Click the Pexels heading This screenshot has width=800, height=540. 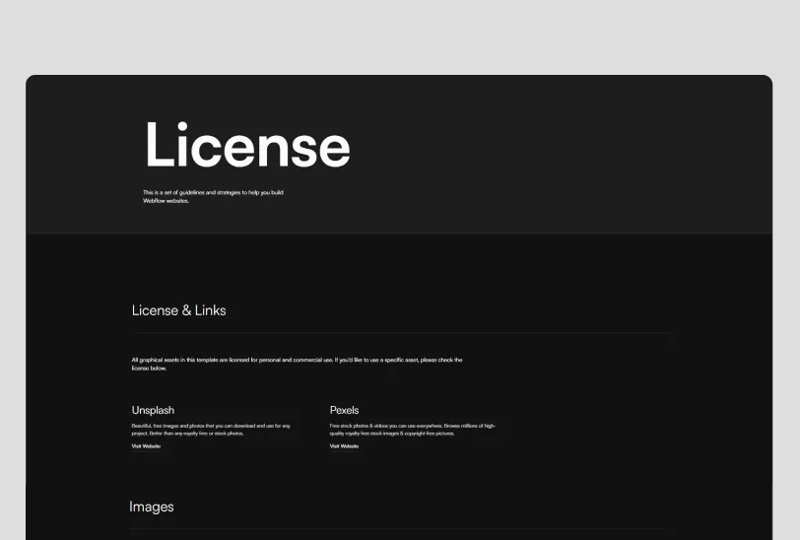click(345, 410)
